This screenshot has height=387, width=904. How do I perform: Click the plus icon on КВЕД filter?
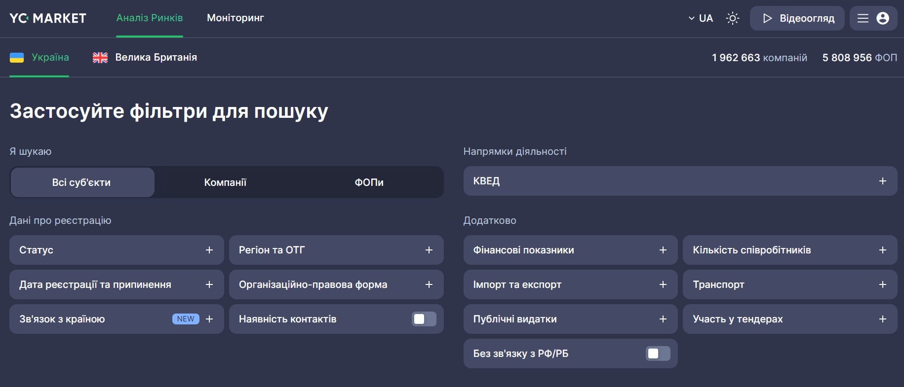click(882, 181)
